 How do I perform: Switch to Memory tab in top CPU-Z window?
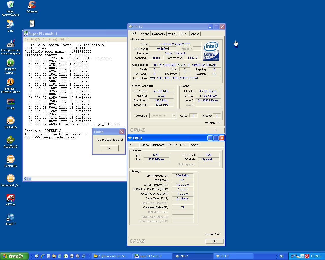[x=173, y=34]
